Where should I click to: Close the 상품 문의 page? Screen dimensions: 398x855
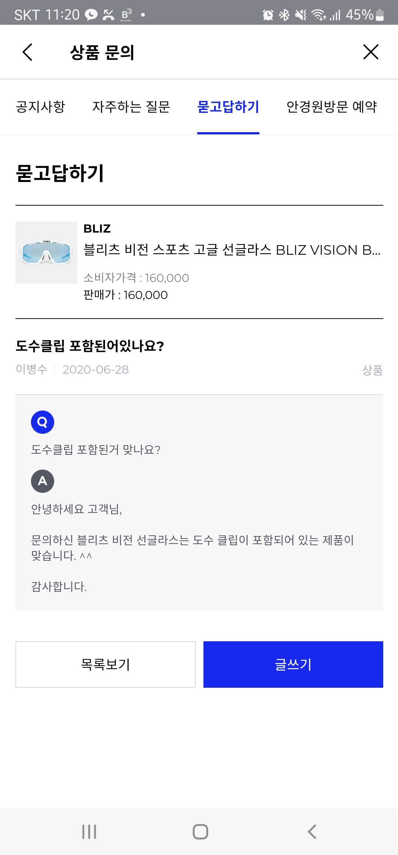370,52
